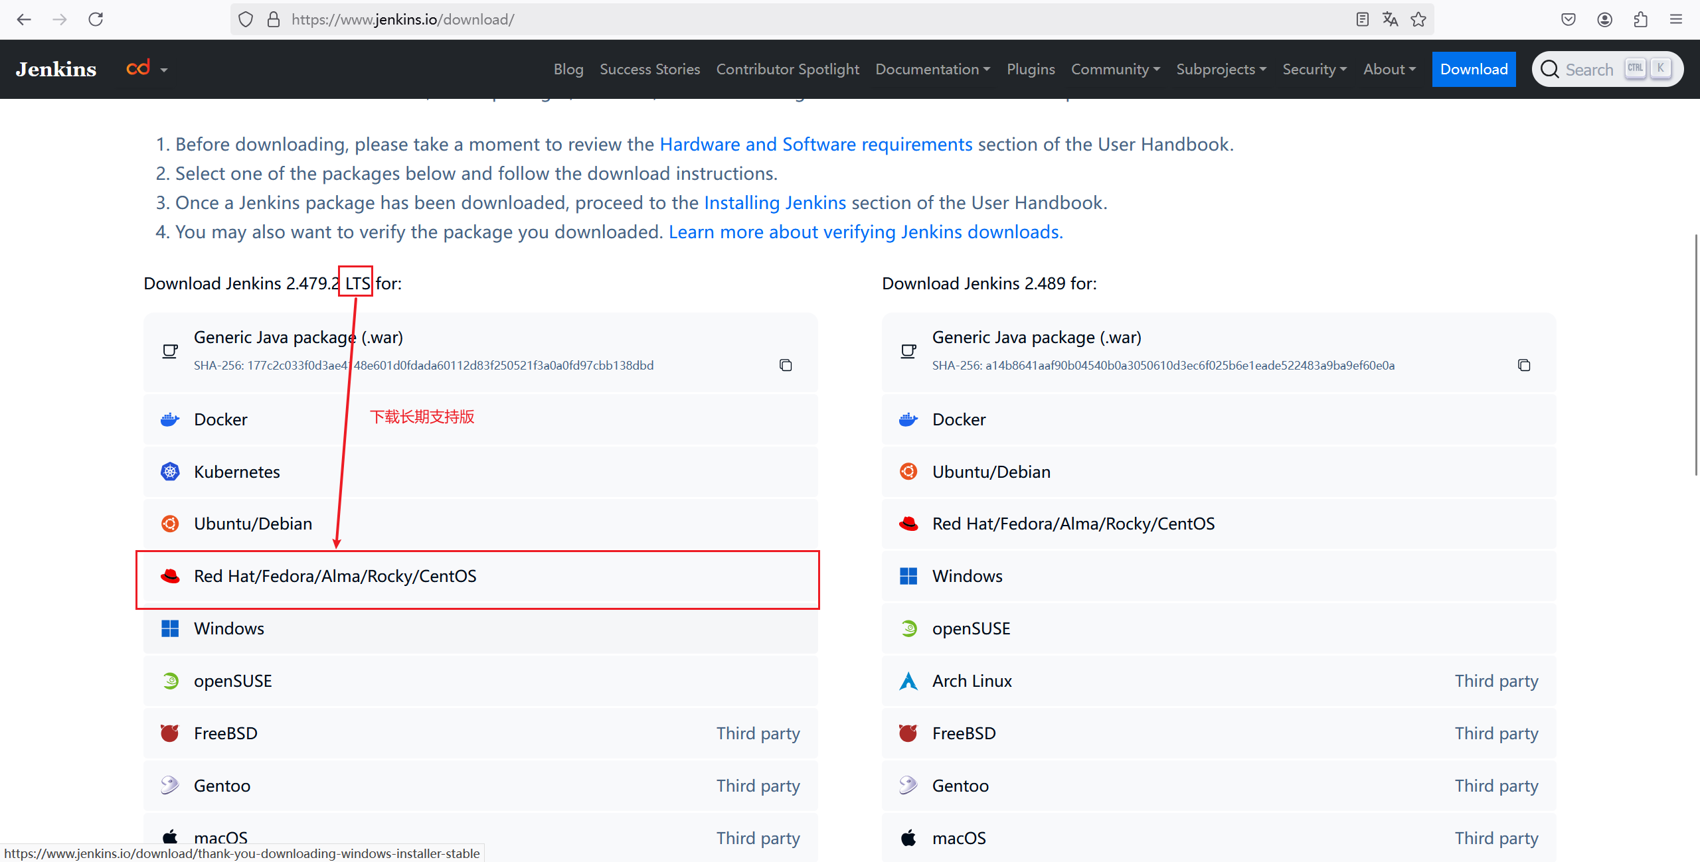Click the Jenkins logo
The height and width of the screenshot is (862, 1700).
pyautogui.click(x=56, y=69)
